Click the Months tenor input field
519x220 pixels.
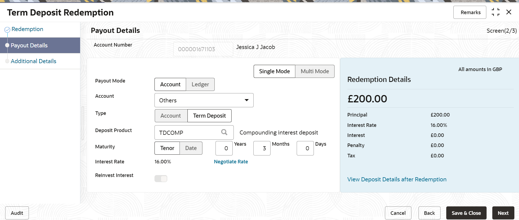(x=262, y=148)
